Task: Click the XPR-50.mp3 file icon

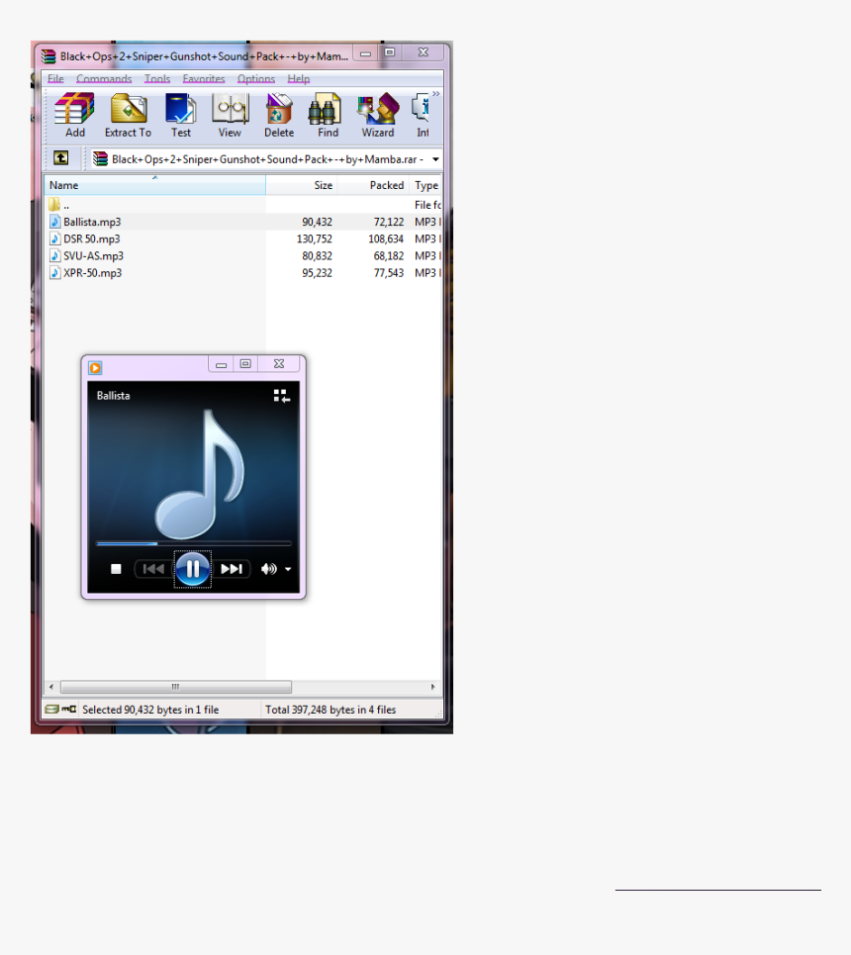Action: click(54, 273)
